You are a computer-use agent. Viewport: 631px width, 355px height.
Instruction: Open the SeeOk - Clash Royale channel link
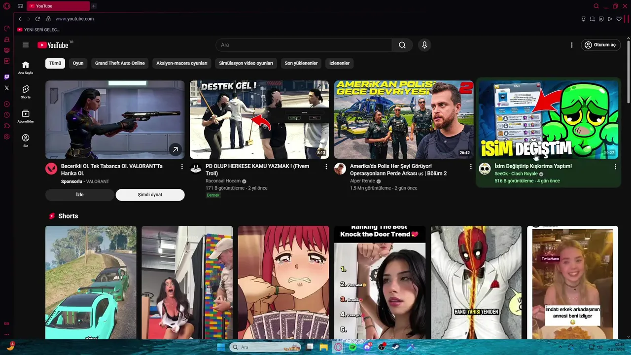(x=516, y=174)
